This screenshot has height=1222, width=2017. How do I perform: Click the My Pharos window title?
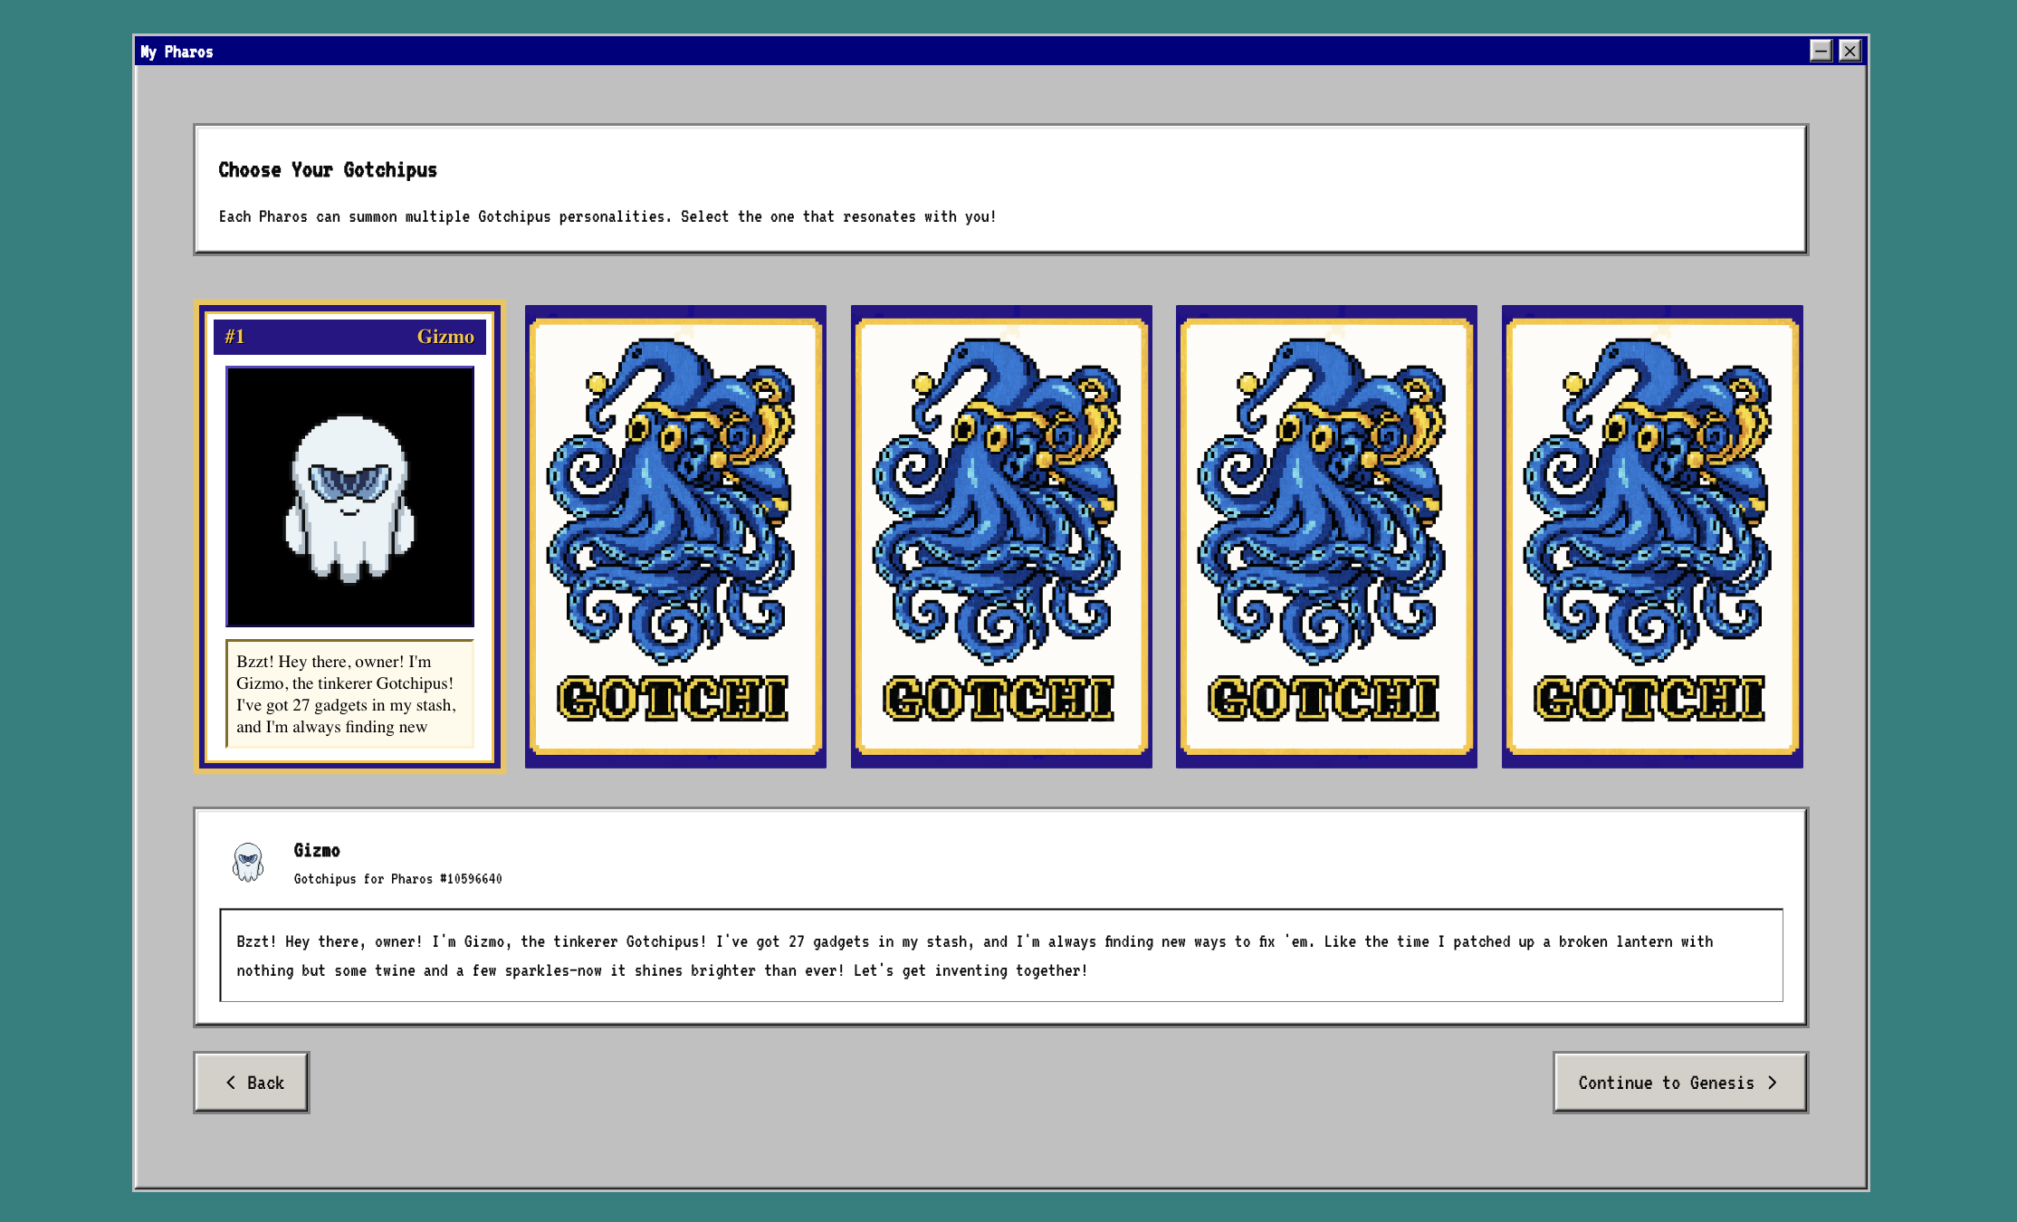(177, 52)
